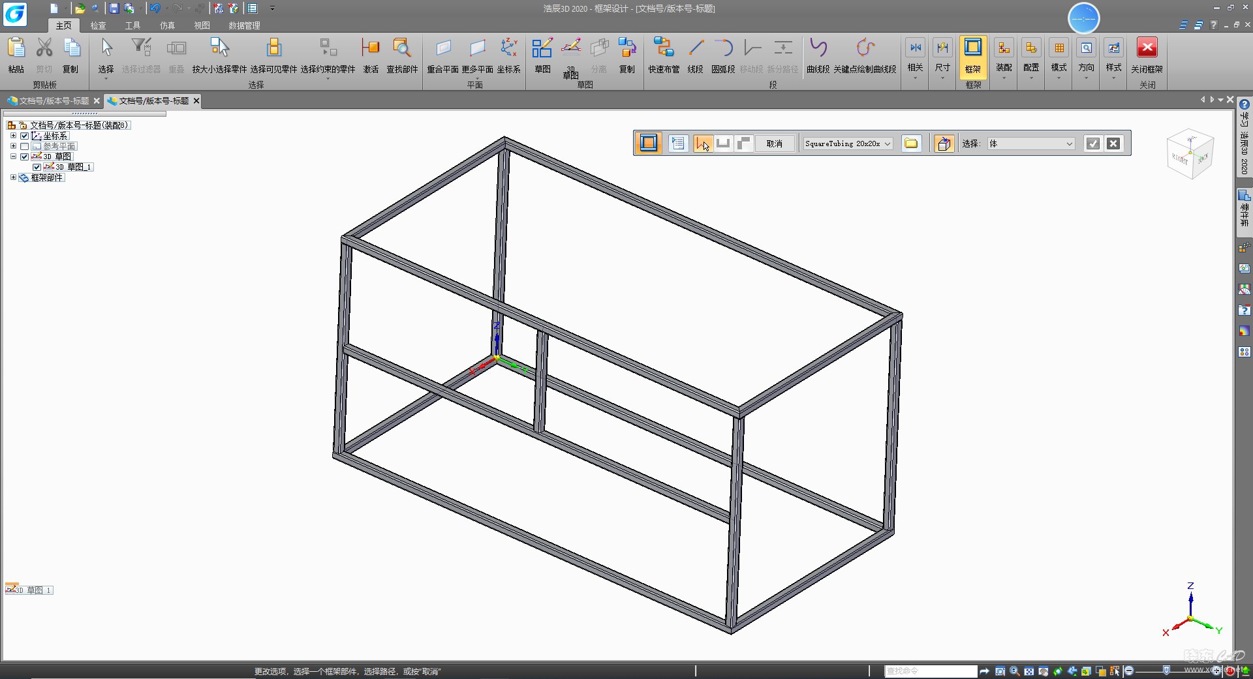
Task: Toggle the select path step button
Action: pos(703,143)
